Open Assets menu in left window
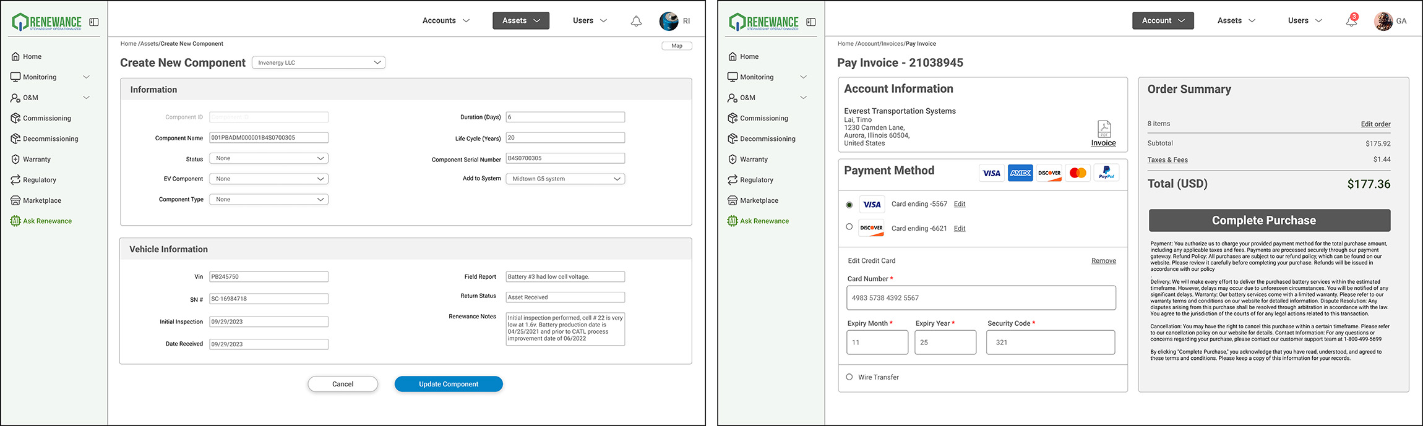The image size is (1423, 426). click(521, 20)
